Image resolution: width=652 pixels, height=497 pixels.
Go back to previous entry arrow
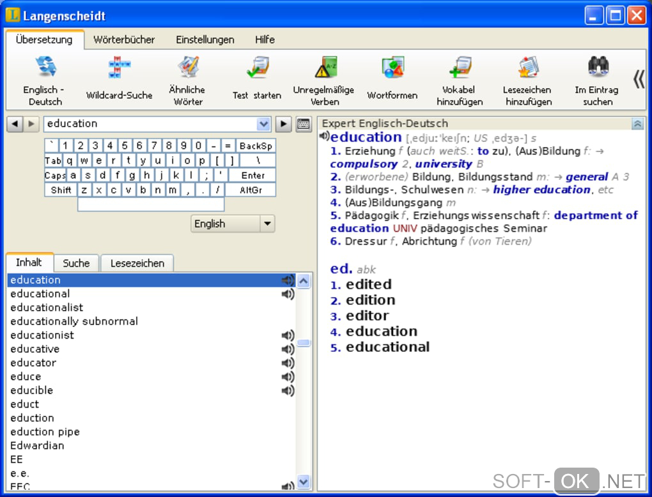15,124
